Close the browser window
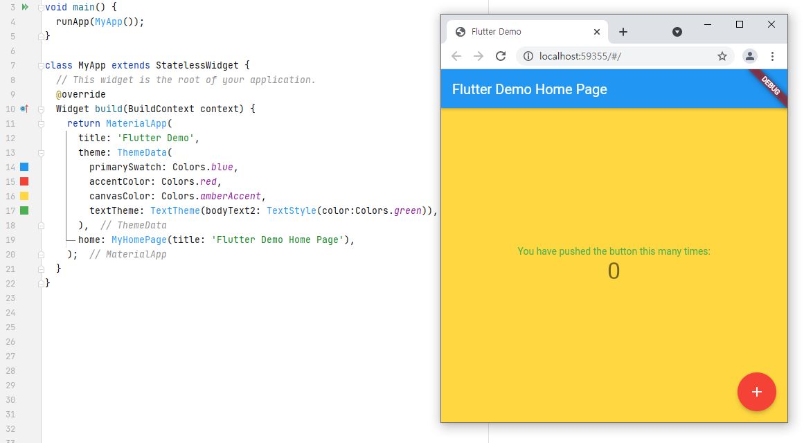804x443 pixels. pos(771,24)
